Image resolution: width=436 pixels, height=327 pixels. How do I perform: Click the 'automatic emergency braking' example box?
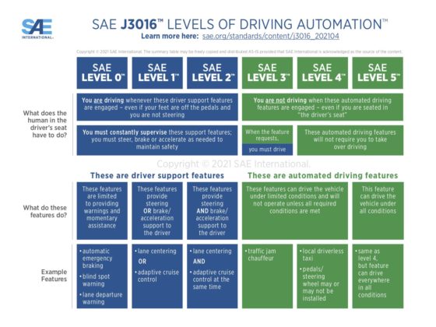point(102,276)
